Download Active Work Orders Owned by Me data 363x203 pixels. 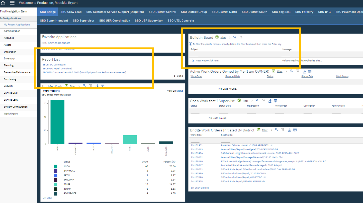pos(304,71)
